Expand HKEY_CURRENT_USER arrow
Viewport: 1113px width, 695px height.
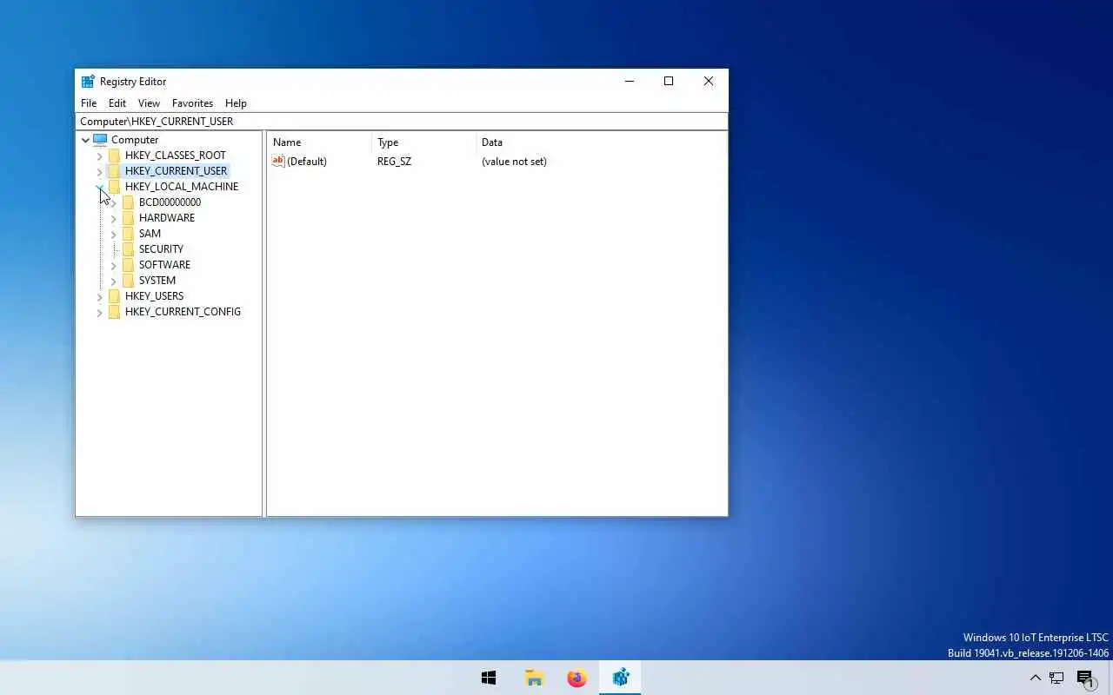99,171
